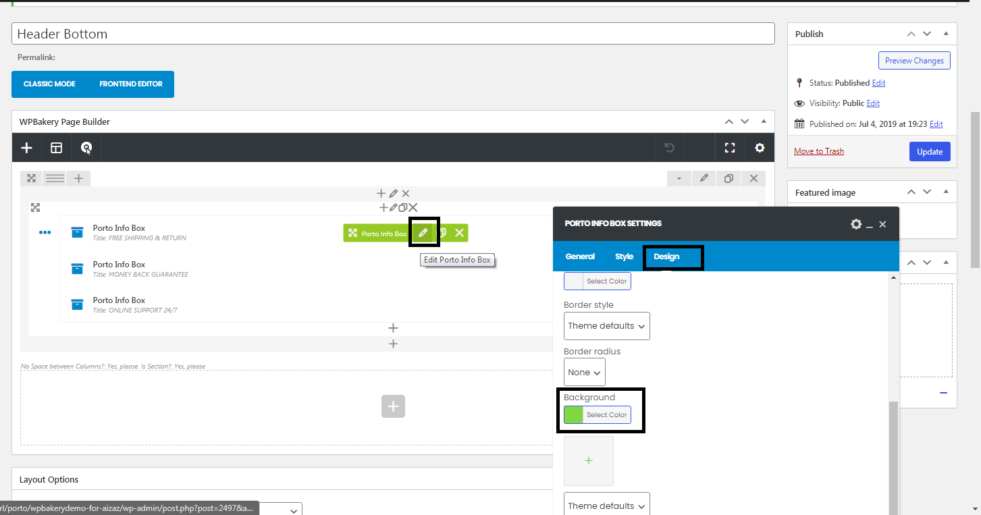Screen dimensions: 981x515
Task: Delete the outer row with the X icon
Action: (753, 178)
